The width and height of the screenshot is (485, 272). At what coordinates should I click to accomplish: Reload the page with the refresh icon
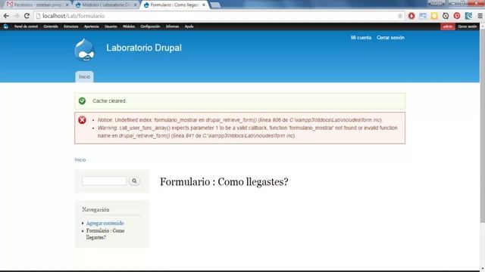(x=27, y=16)
